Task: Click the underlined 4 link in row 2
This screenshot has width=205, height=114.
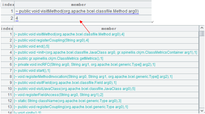Action: (17, 18)
